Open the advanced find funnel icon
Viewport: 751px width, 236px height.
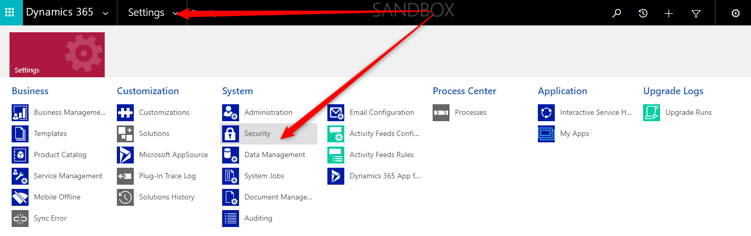click(x=696, y=13)
